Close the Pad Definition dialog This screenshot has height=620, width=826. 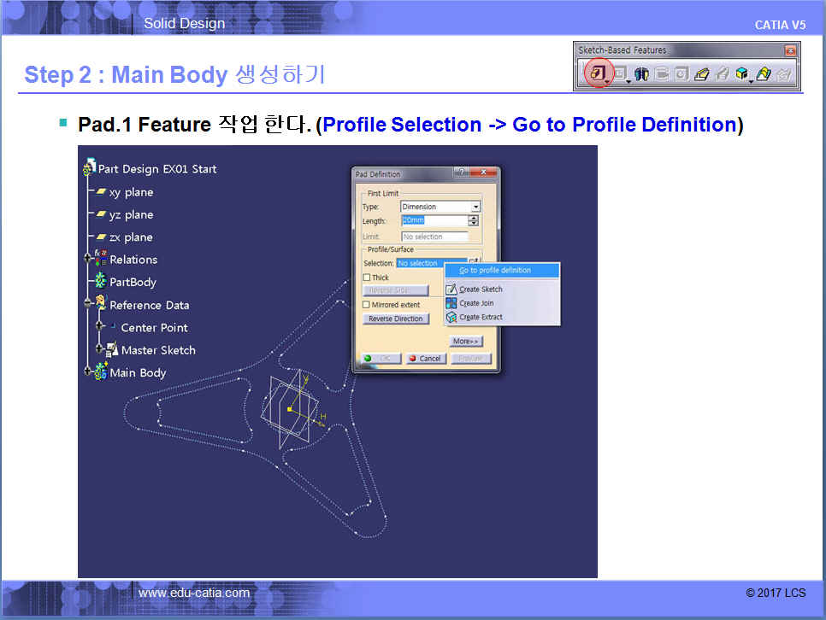point(484,173)
